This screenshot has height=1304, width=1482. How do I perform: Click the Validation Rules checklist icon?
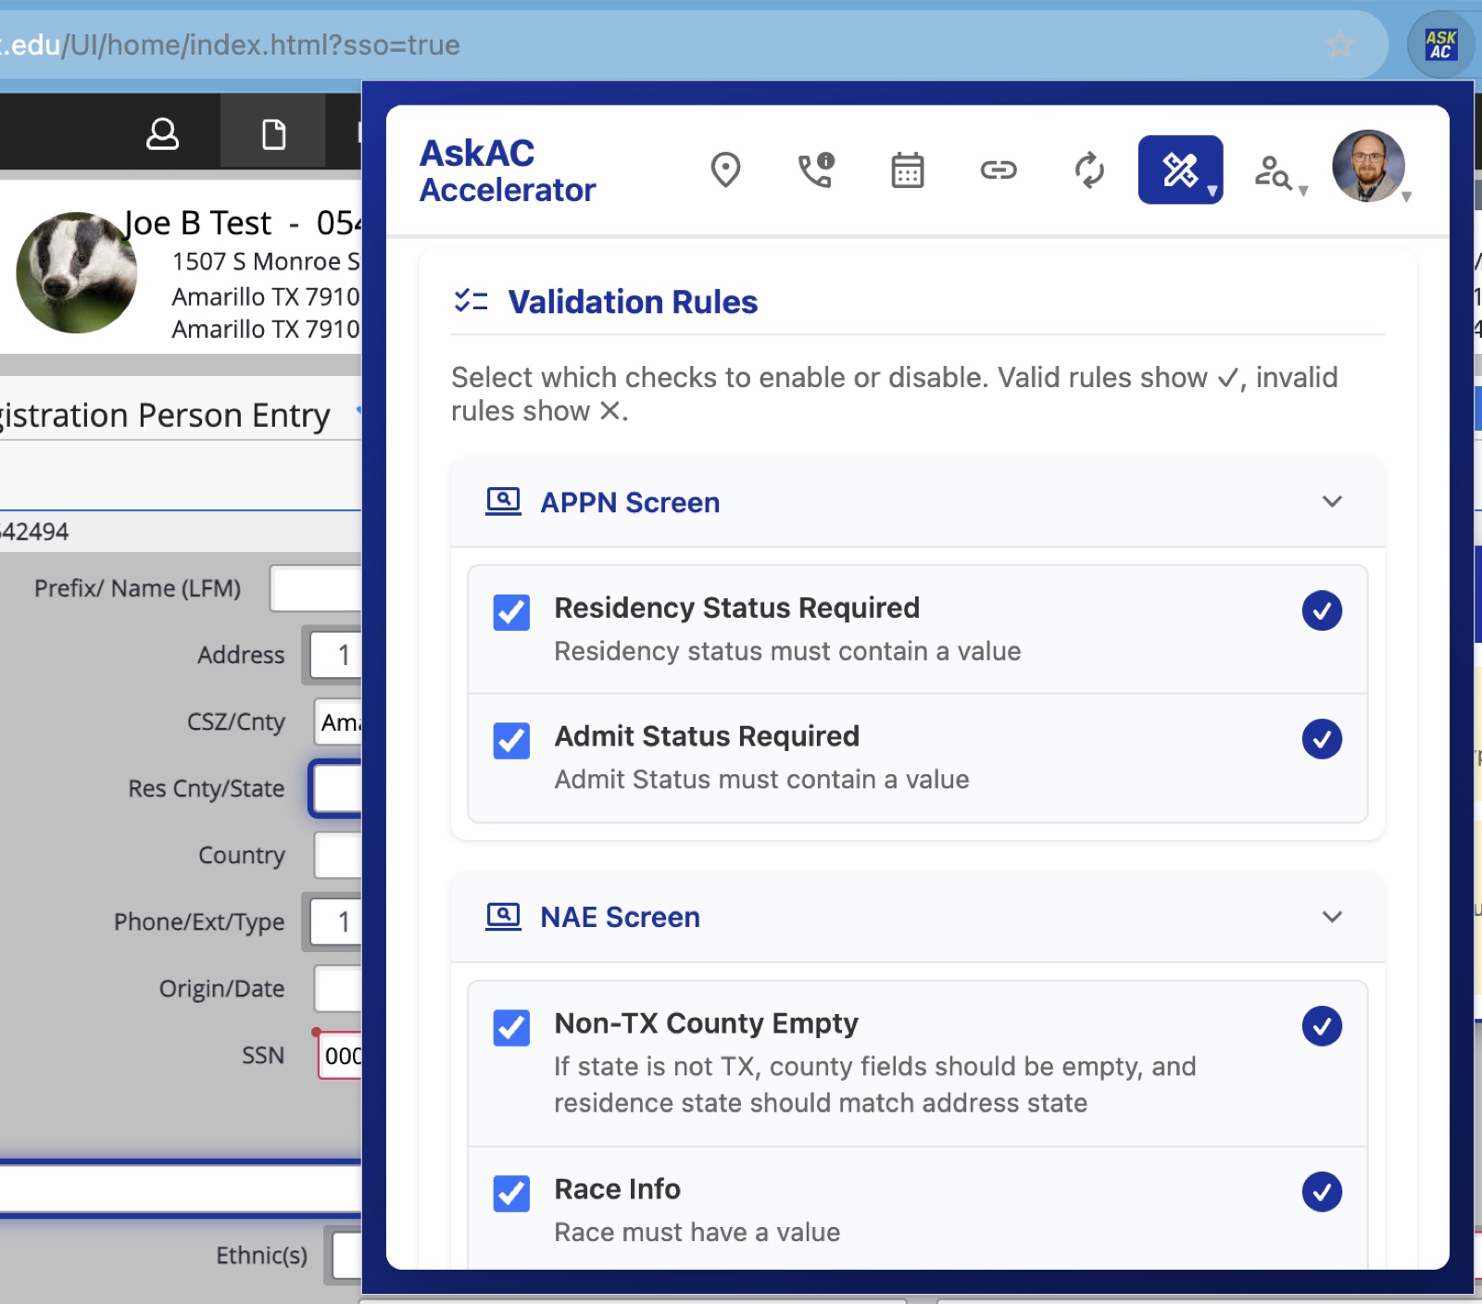coord(471,301)
